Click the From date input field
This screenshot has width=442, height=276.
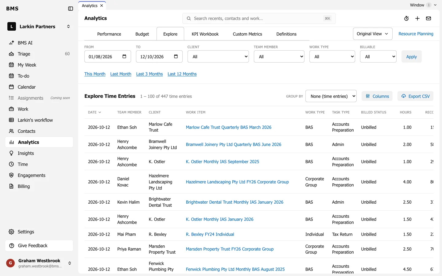coord(108,56)
